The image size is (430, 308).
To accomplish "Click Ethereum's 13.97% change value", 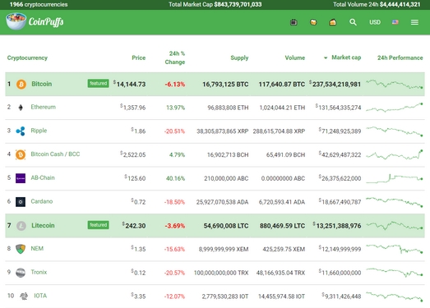I will click(175, 108).
